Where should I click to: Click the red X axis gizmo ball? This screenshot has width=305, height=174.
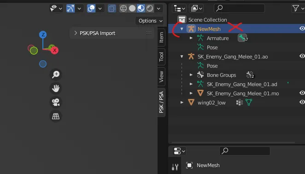(x=55, y=50)
